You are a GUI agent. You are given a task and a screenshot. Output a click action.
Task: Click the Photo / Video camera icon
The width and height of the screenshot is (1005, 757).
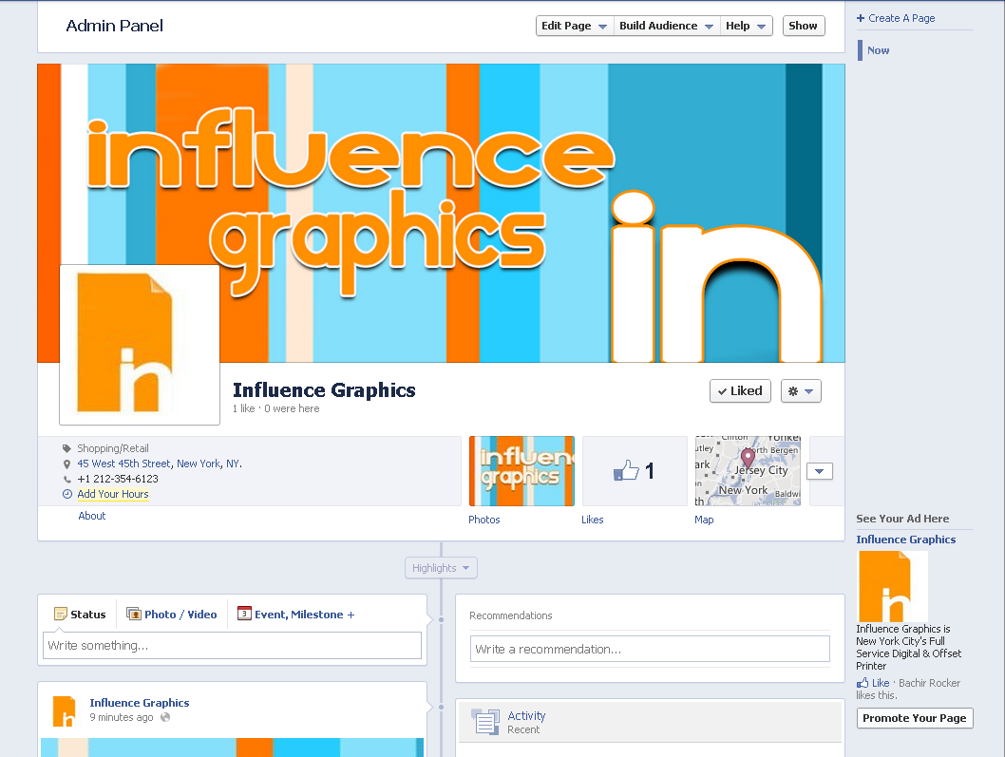pyautogui.click(x=134, y=614)
